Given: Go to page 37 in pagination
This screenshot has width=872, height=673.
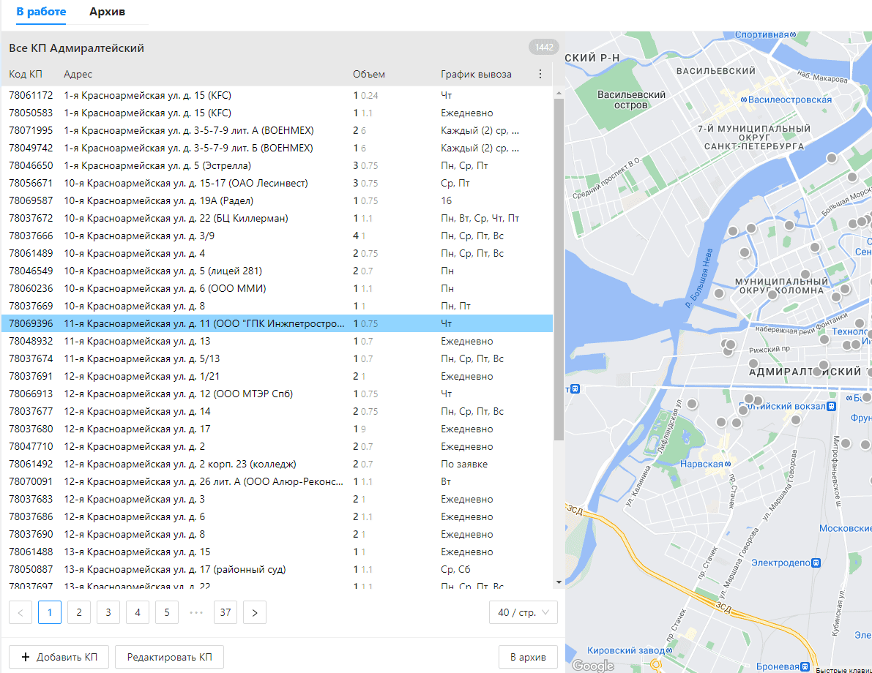Looking at the screenshot, I should pyautogui.click(x=226, y=612).
